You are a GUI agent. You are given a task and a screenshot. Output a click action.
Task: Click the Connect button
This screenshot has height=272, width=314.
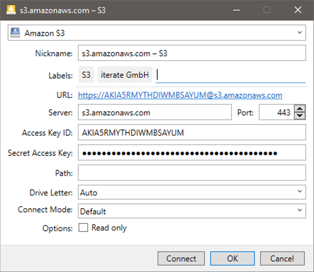[181, 259]
